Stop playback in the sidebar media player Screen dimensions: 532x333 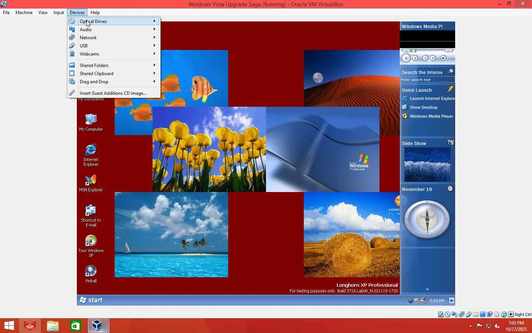click(x=415, y=58)
